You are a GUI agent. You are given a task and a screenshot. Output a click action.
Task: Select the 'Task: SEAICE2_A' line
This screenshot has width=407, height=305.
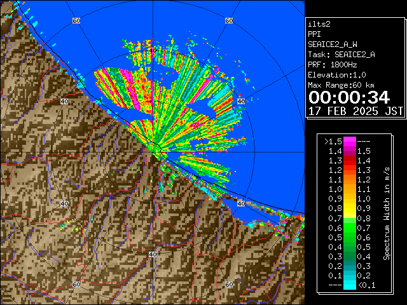[x=341, y=55]
